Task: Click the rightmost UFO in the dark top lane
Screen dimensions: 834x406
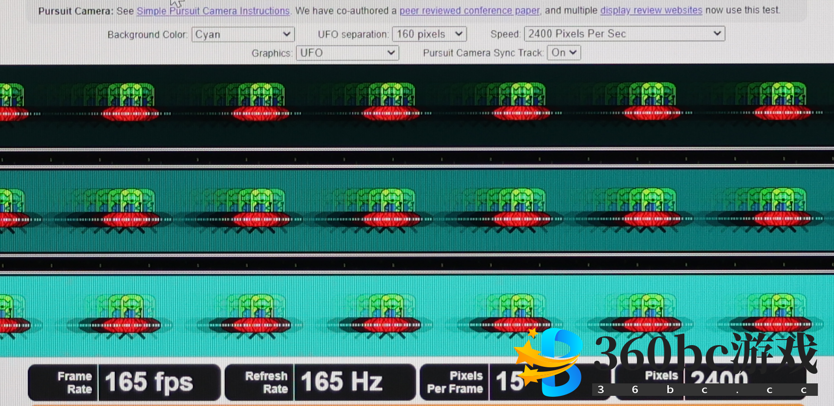Action: pos(782,102)
